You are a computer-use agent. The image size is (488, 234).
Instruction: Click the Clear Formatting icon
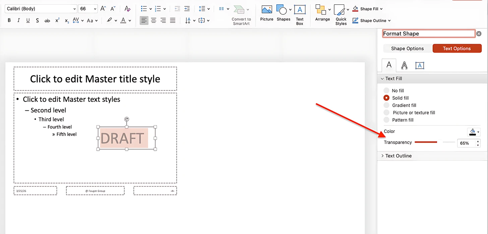(127, 9)
